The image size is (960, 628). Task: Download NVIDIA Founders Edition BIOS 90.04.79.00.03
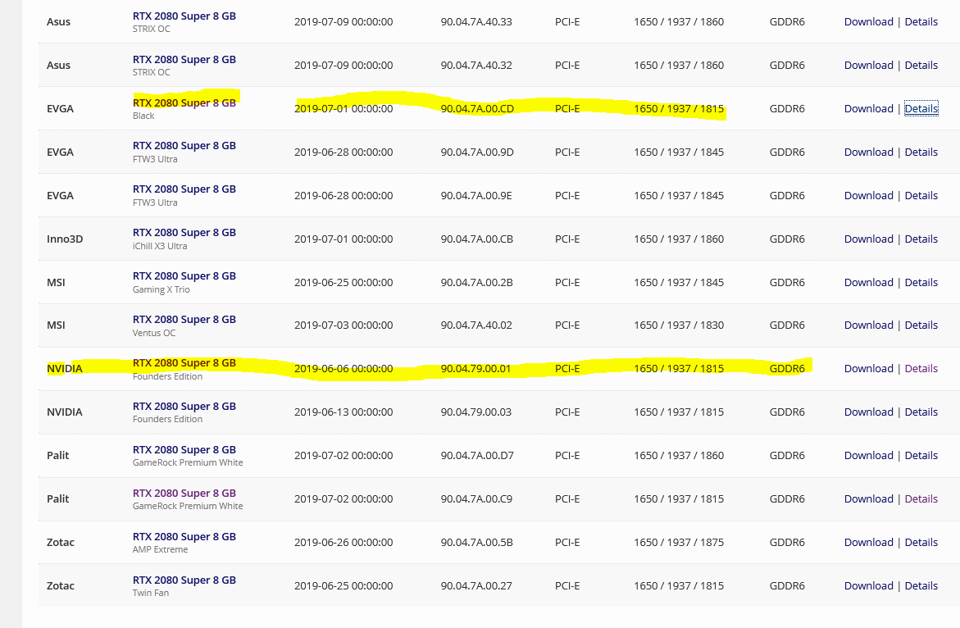point(868,412)
